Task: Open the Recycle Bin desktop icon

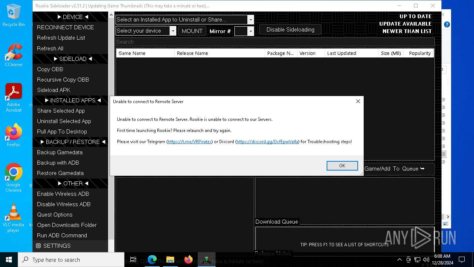Action: coord(14,15)
